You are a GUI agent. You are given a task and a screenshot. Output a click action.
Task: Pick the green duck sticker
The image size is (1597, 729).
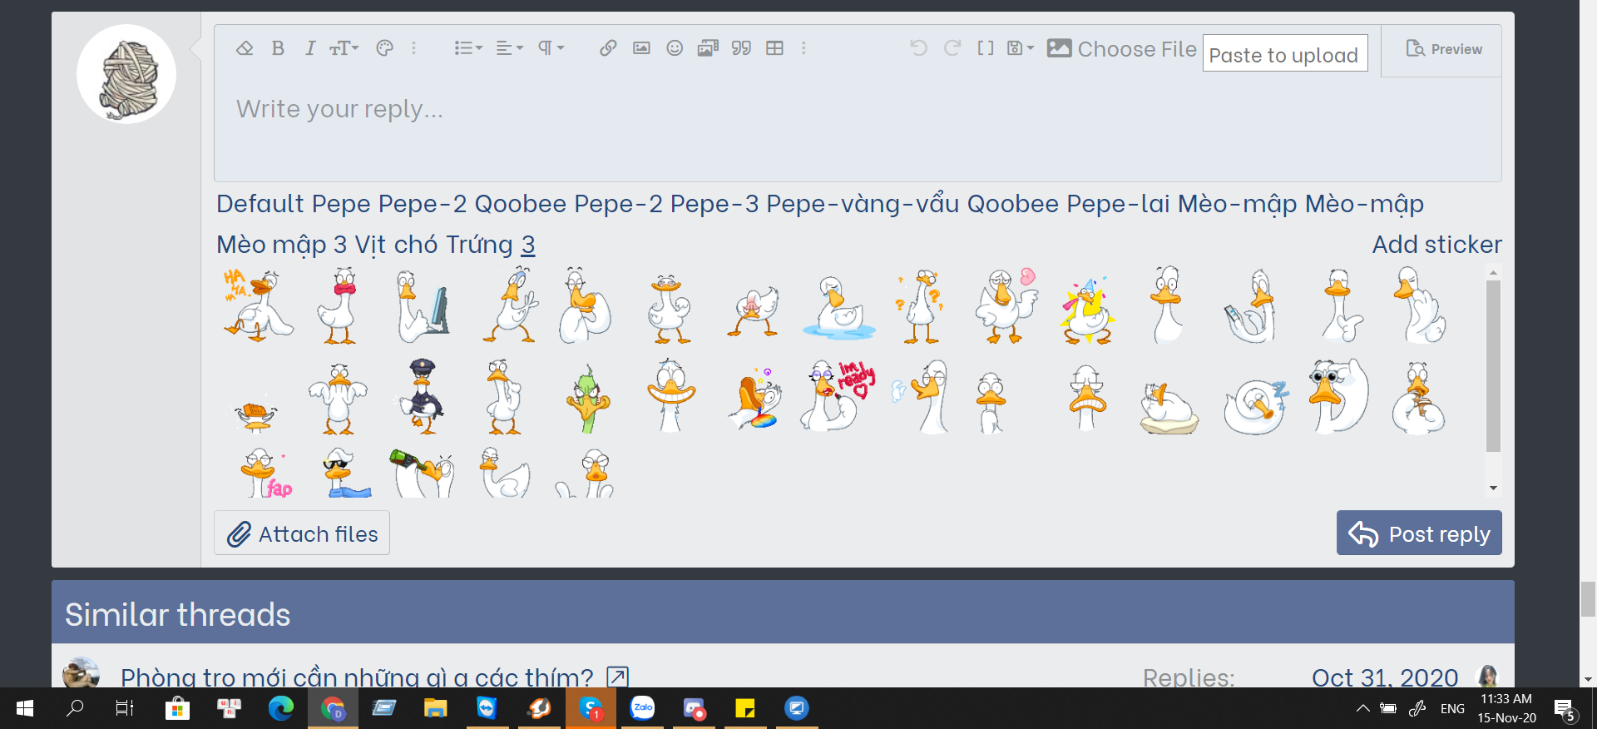[588, 399]
